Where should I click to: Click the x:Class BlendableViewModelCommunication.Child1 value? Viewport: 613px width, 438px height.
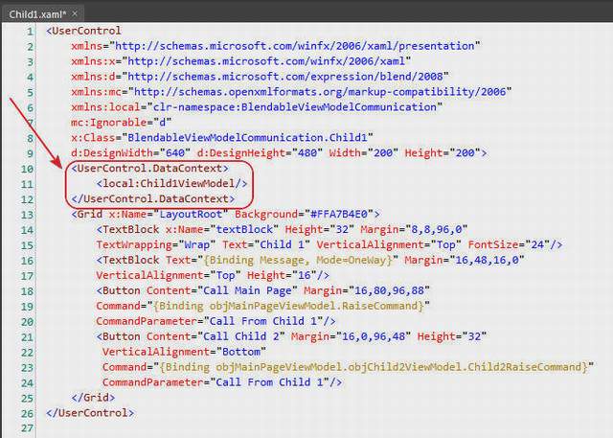pos(247,138)
